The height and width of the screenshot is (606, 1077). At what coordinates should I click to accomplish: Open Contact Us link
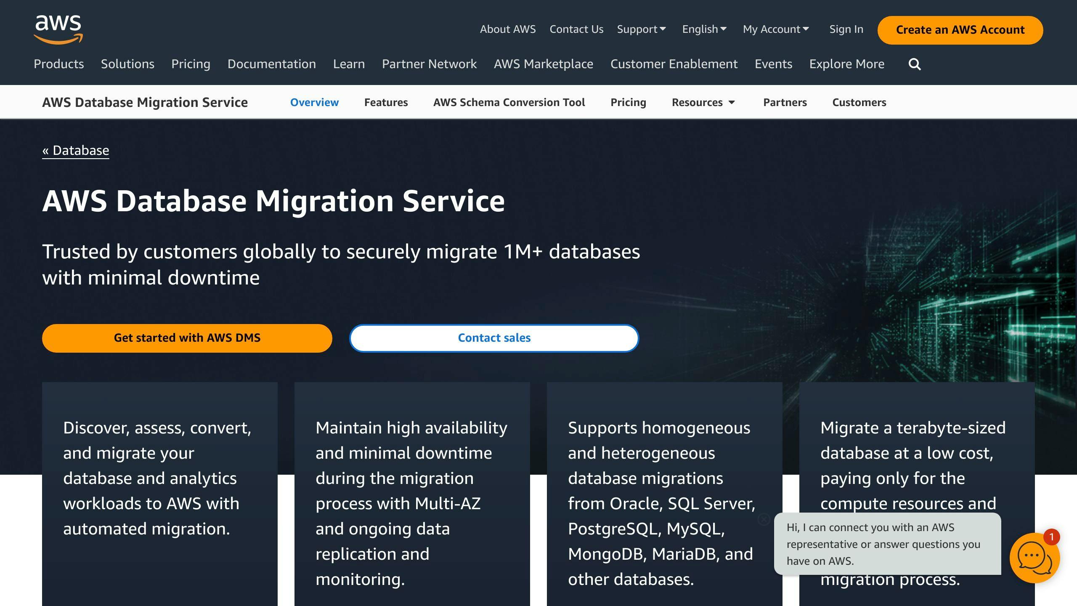click(x=576, y=29)
